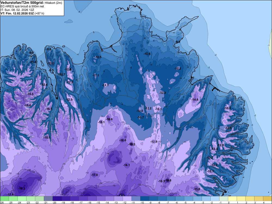
Task: Click the legend swatch between 3 and 4
Action: tap(259, 199)
